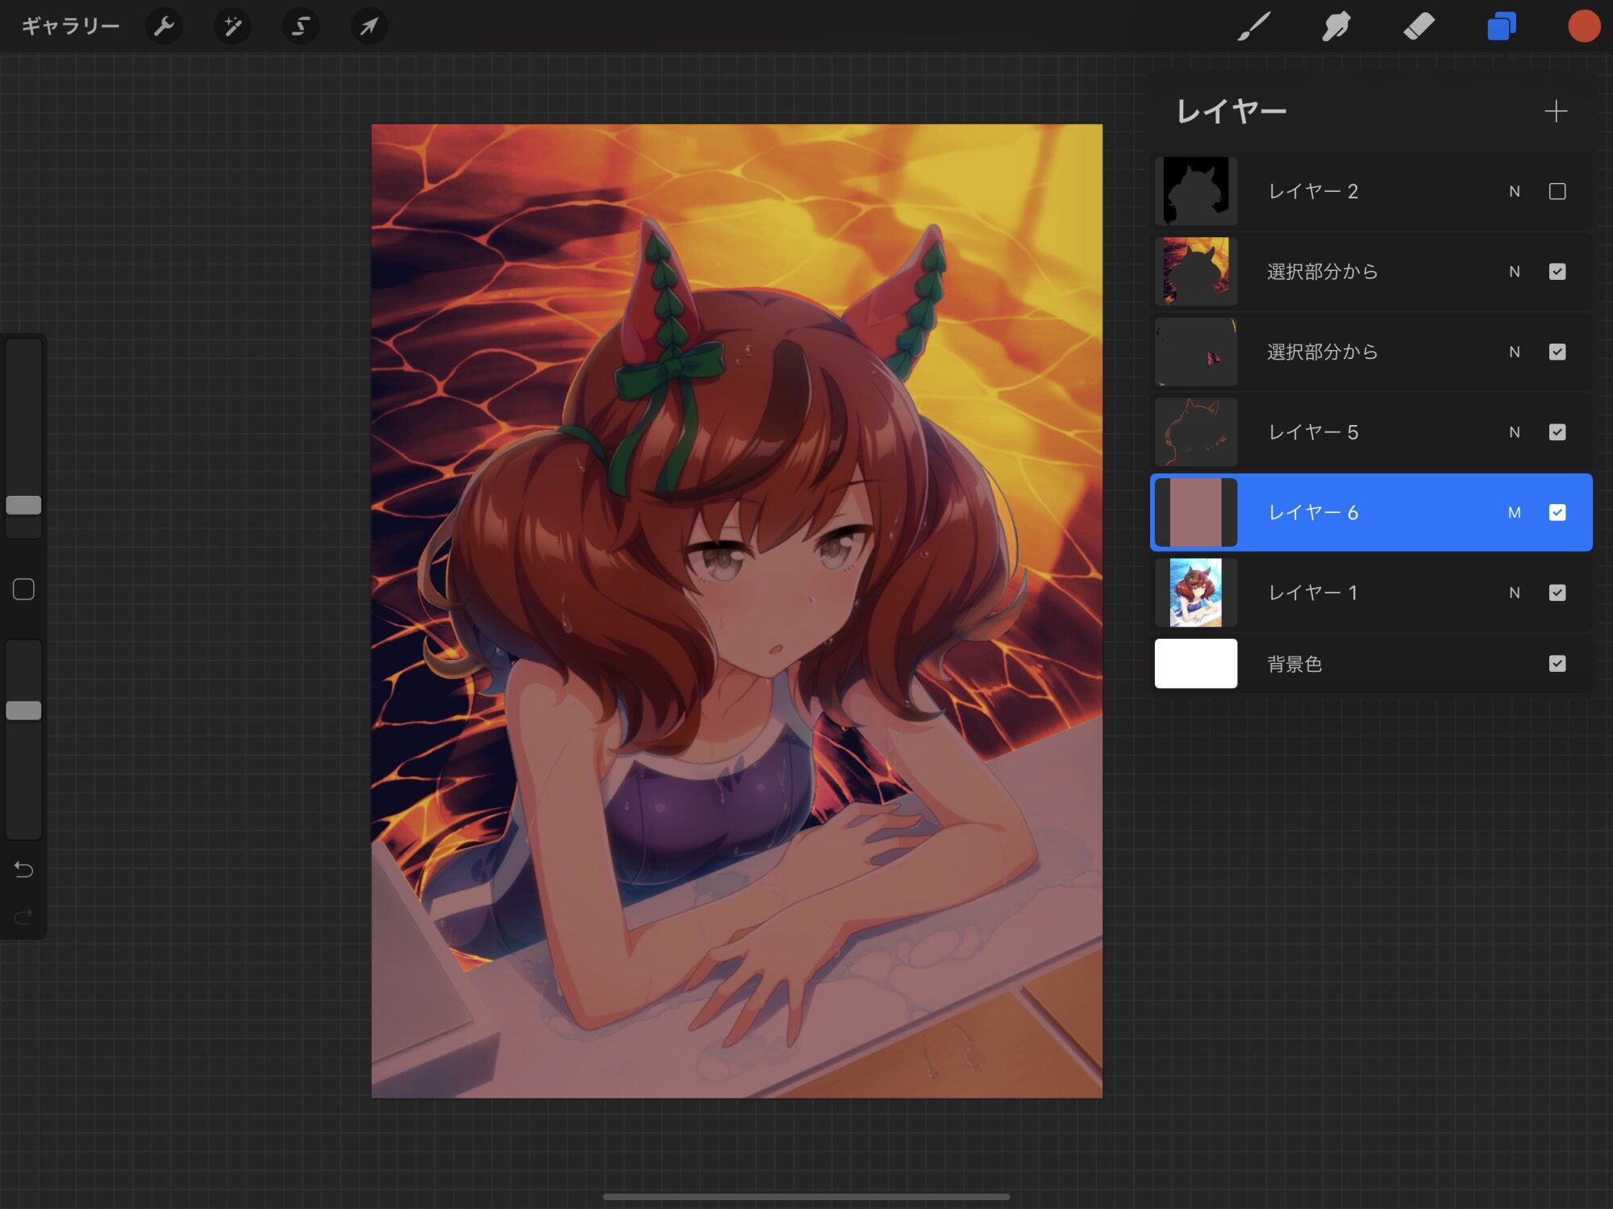Uncheck the 背景色 layer visibility
This screenshot has width=1613, height=1209.
[1557, 664]
